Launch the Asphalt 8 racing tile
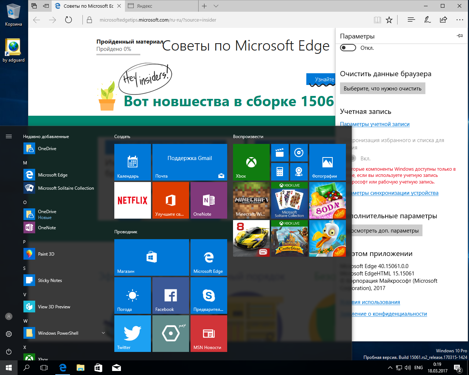469x375 pixels. [x=251, y=238]
